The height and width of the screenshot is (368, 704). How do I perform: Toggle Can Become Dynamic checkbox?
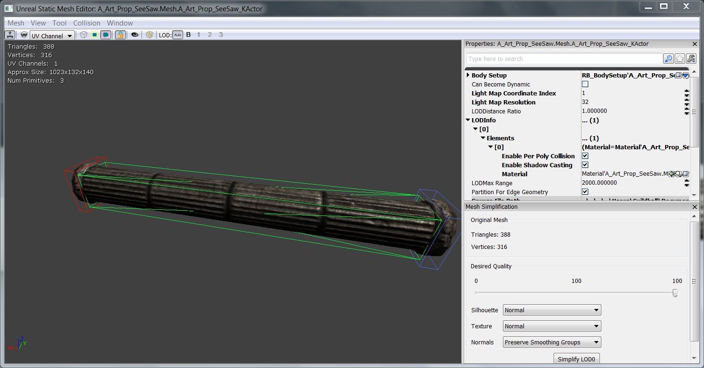585,84
